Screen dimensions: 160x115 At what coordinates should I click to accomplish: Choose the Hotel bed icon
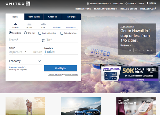(29, 24)
